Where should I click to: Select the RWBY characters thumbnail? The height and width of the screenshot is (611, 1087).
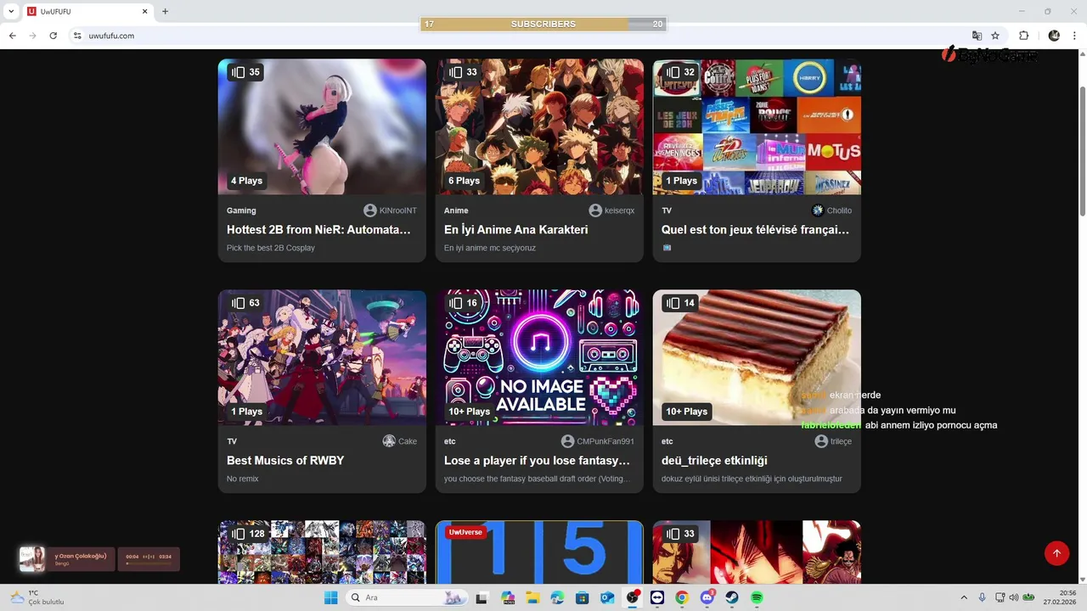[322, 357]
